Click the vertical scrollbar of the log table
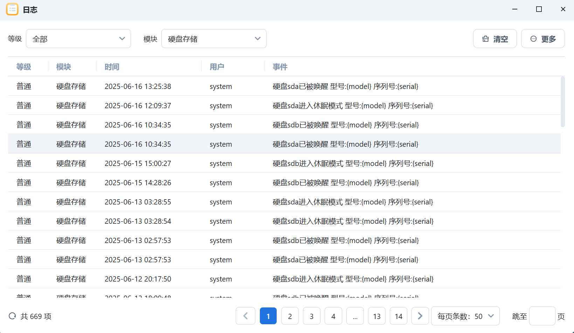Image resolution: width=574 pixels, height=333 pixels. coord(563,102)
